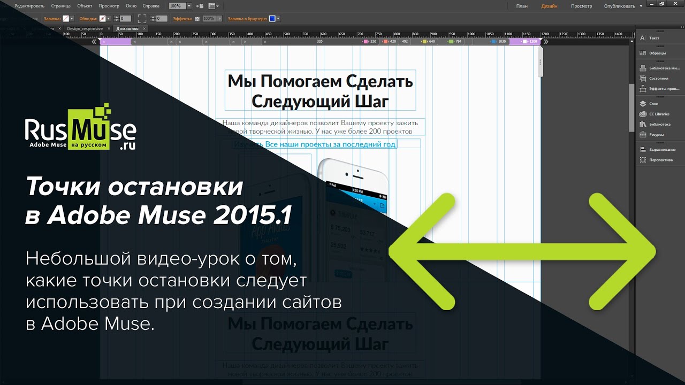Open the Страница menu

(x=61, y=6)
